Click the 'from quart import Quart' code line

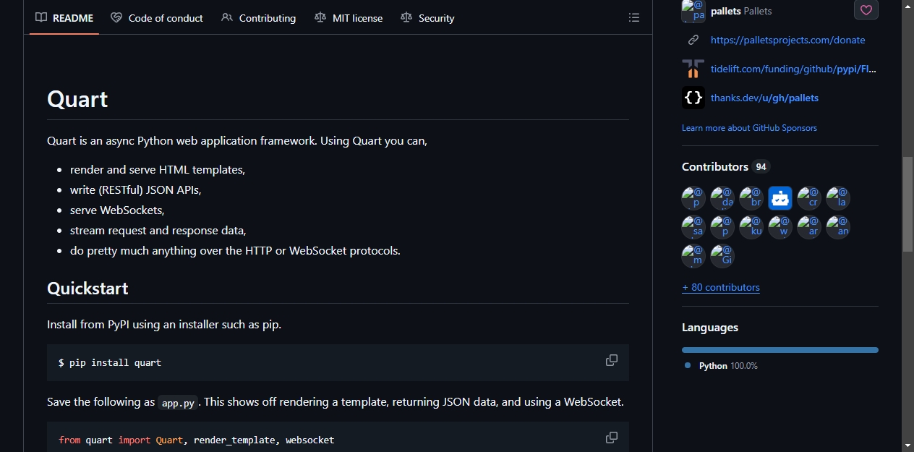point(197,440)
